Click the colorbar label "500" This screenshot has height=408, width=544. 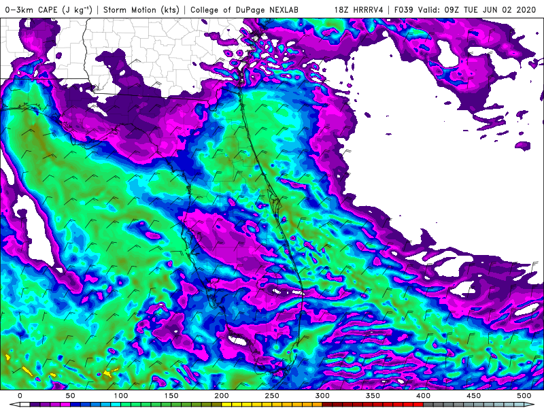(524, 396)
